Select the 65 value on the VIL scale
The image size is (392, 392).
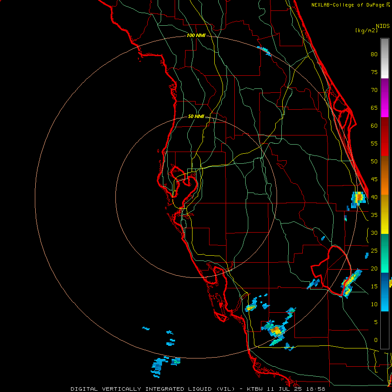(374, 108)
